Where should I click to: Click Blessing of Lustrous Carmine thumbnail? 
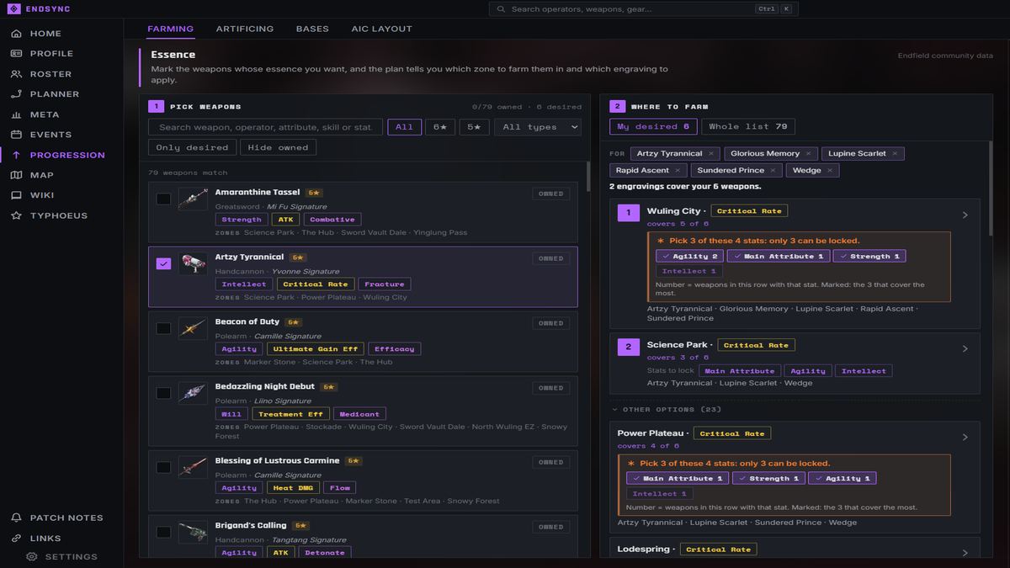(193, 468)
